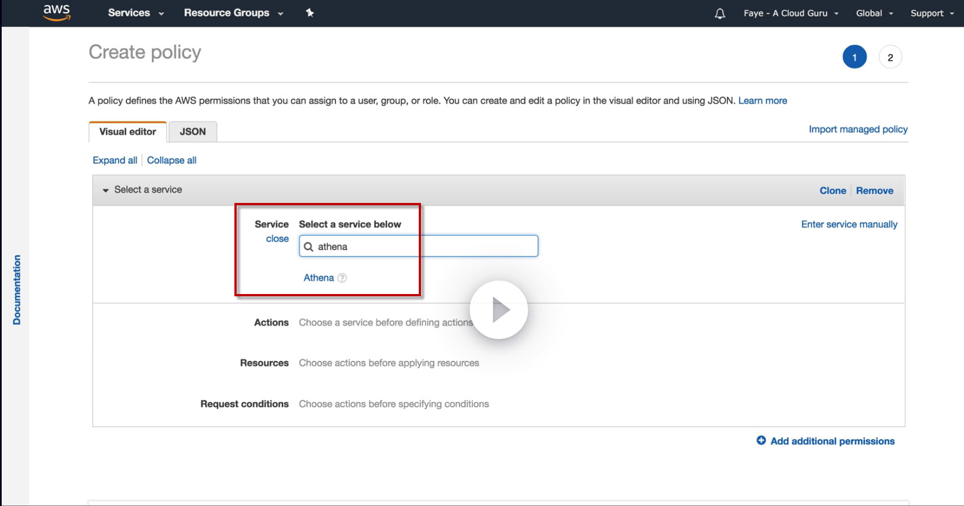Open the notifications bell
964x506 pixels.
719,13
